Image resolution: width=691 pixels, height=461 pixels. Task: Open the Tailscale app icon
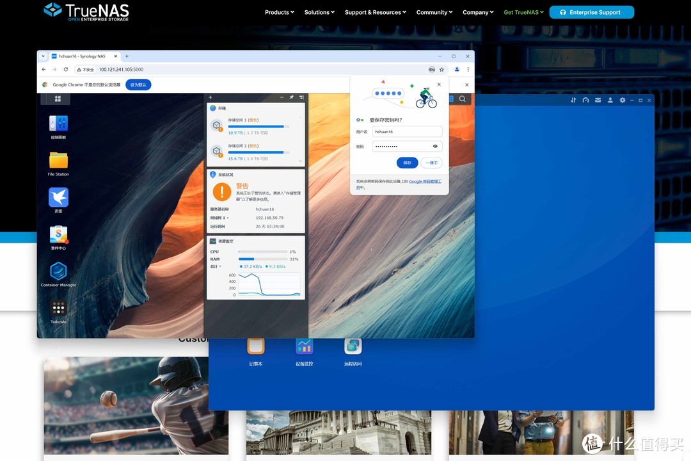pyautogui.click(x=58, y=309)
